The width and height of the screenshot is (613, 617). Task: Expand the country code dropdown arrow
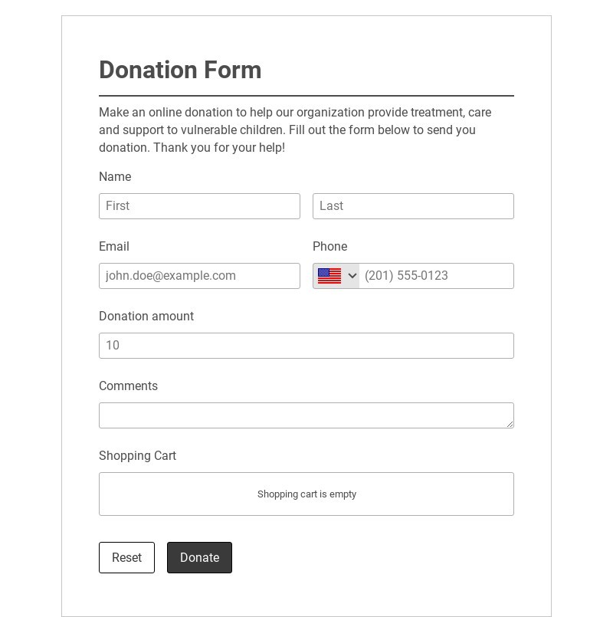(x=352, y=276)
